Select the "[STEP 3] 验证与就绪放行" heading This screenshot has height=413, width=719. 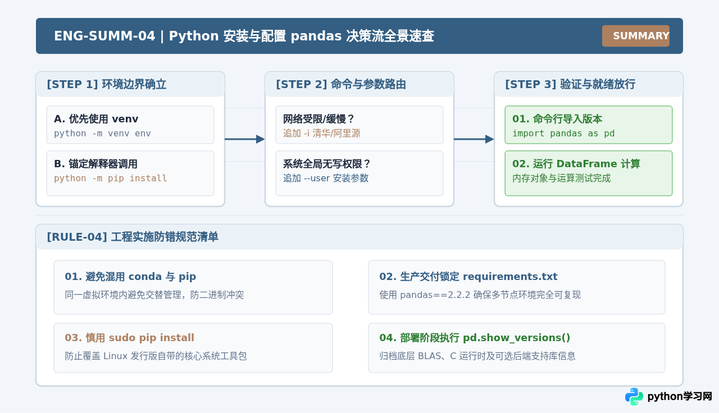click(x=570, y=84)
